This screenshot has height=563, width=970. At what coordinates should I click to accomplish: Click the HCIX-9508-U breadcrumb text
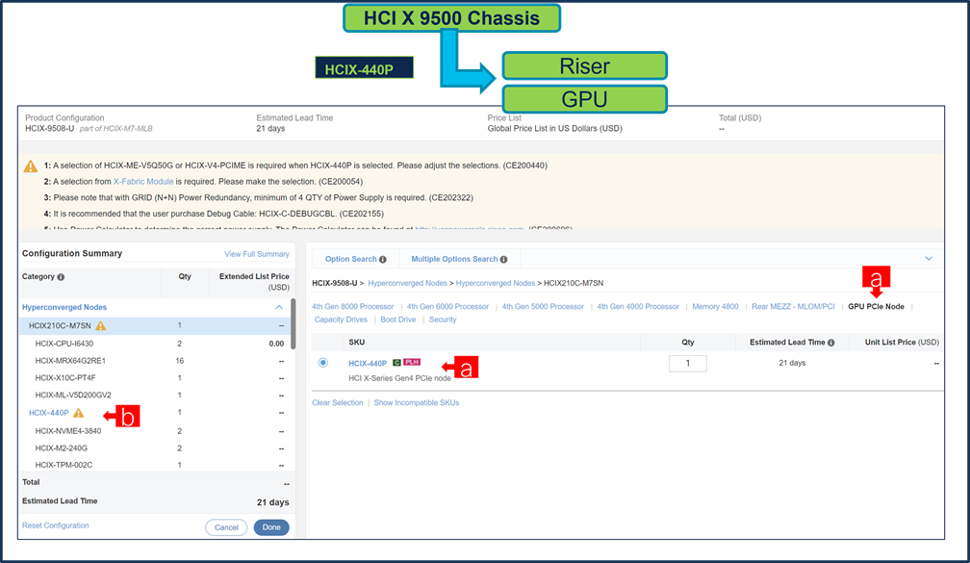pos(335,283)
